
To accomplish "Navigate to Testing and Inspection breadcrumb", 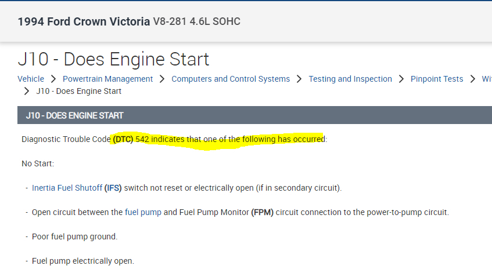I will [350, 79].
